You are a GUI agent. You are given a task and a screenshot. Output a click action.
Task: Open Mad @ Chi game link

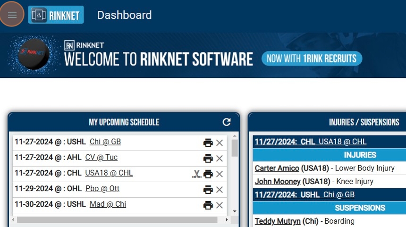point(108,204)
